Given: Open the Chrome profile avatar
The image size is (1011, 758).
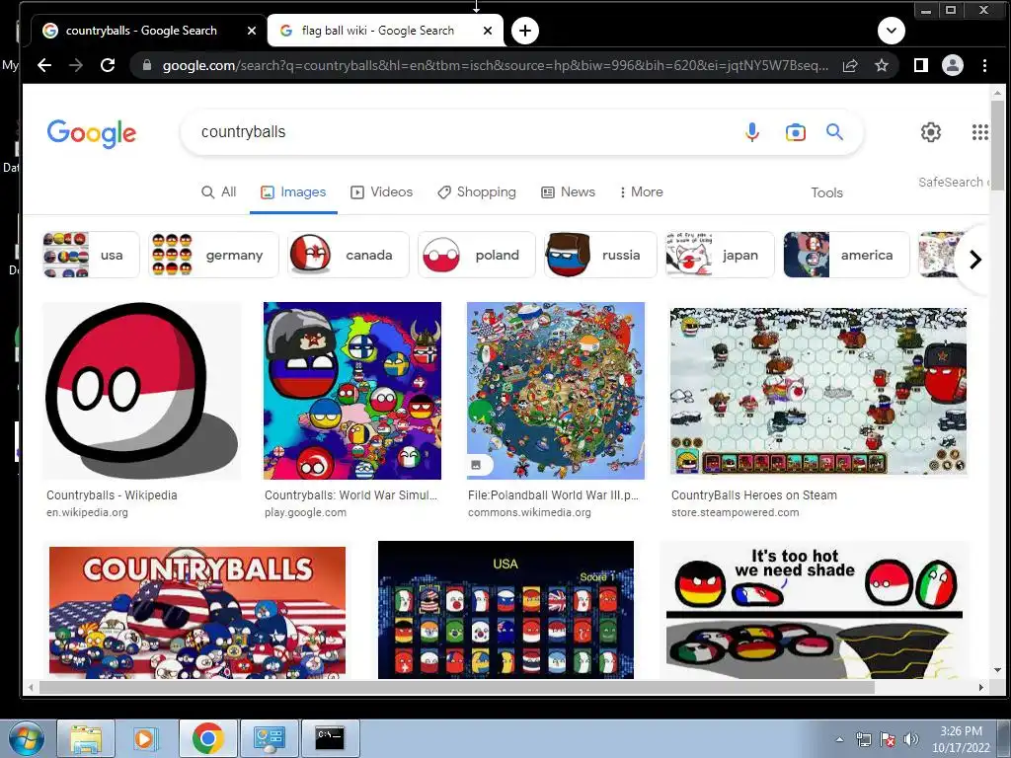Looking at the screenshot, I should tap(953, 65).
